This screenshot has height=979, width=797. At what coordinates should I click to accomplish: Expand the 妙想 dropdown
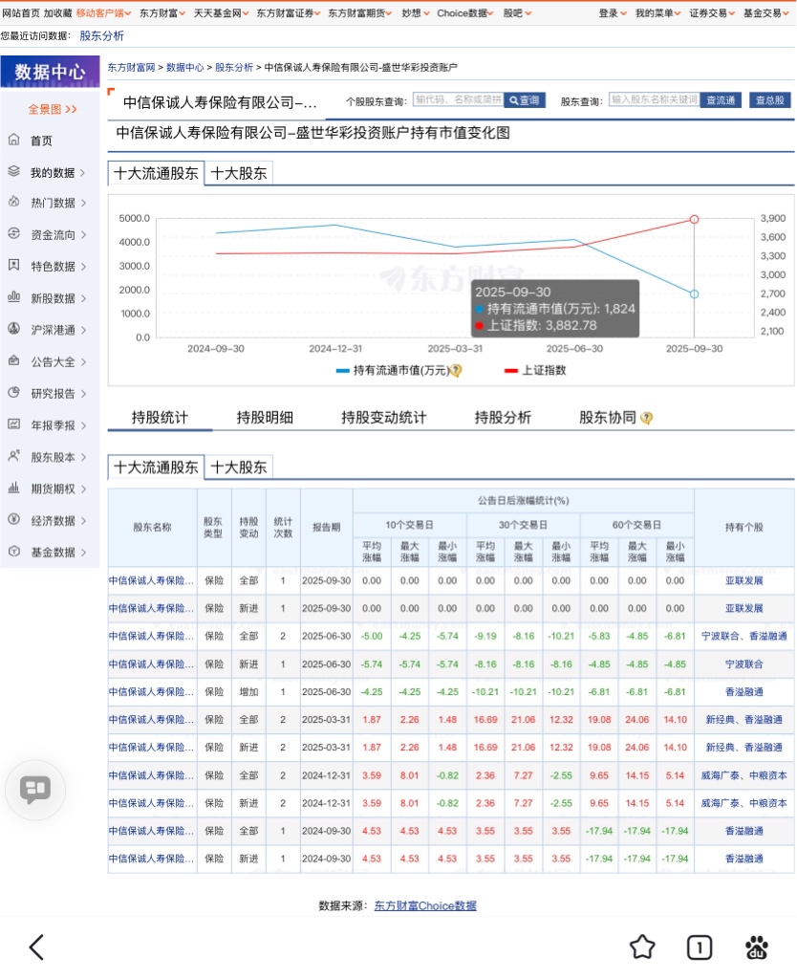click(x=415, y=12)
